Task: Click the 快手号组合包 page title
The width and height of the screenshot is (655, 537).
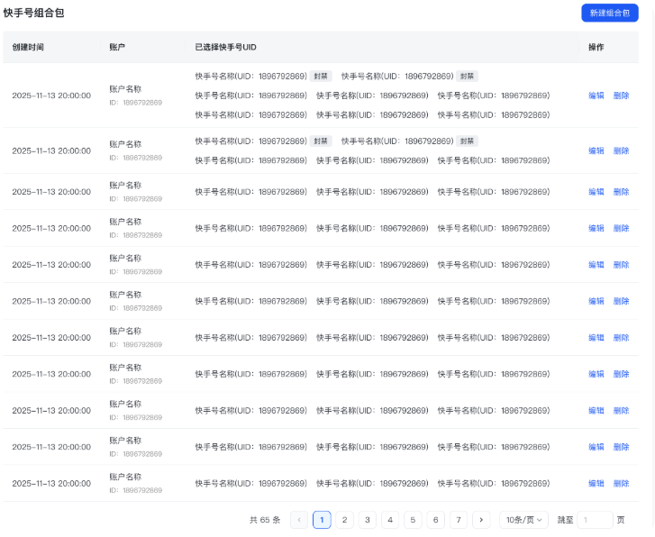Action: coord(34,13)
